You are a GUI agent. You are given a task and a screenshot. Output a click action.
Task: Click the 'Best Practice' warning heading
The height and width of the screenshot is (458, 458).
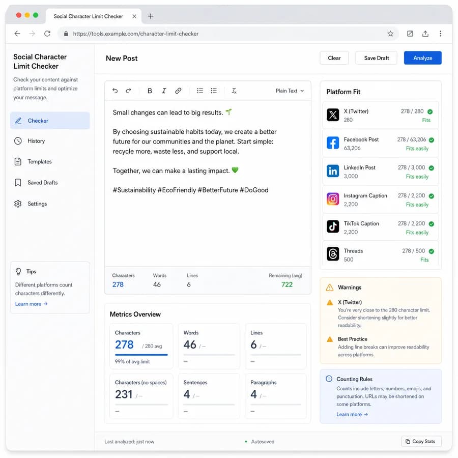coord(352,339)
